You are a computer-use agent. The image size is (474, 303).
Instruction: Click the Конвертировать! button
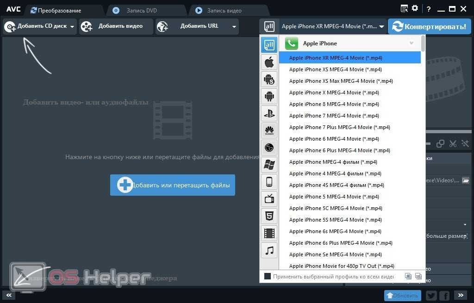(430, 27)
